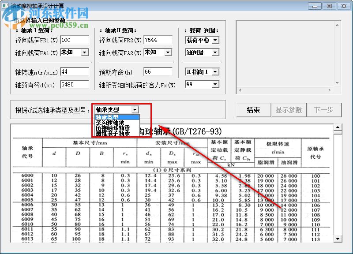Choose 圆锥滚子轴承 from the open list
Image resolution: width=353 pixels, height=254 pixels.
coord(111,132)
